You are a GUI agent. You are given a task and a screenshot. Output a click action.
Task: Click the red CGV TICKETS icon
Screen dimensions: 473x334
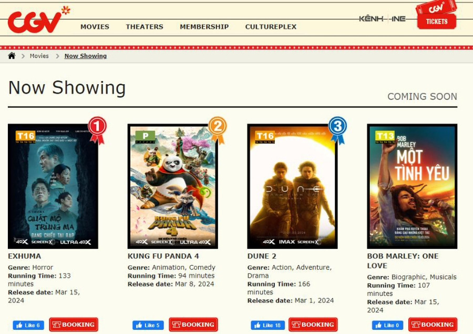(436, 15)
